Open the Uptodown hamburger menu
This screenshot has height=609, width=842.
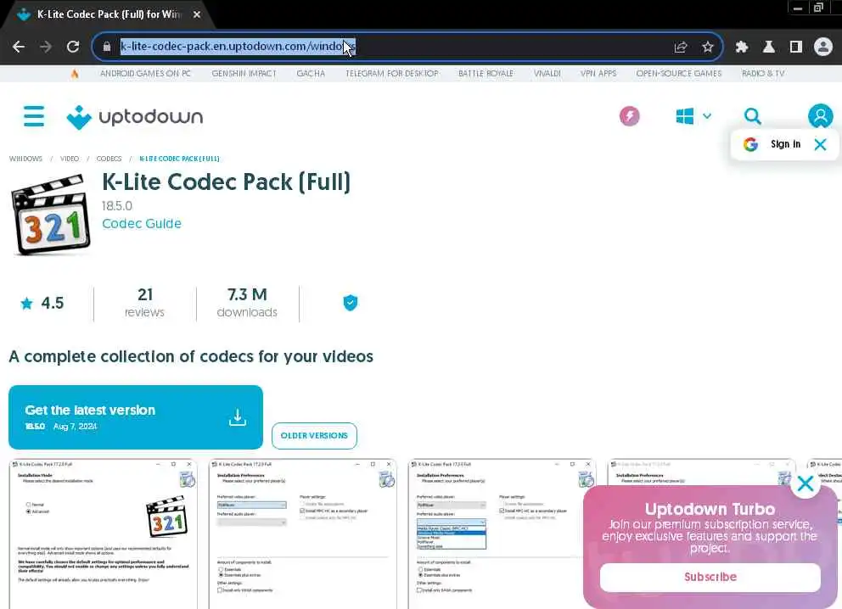[34, 116]
